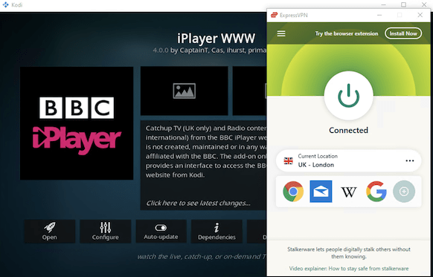This screenshot has width=433, height=277.
Task: Click the ExpressVPN power button to disconnect
Action: pyautogui.click(x=348, y=96)
